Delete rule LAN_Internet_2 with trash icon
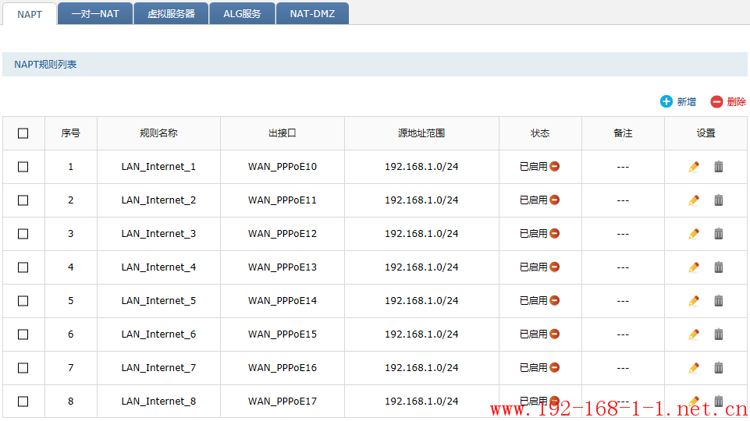 click(x=719, y=200)
